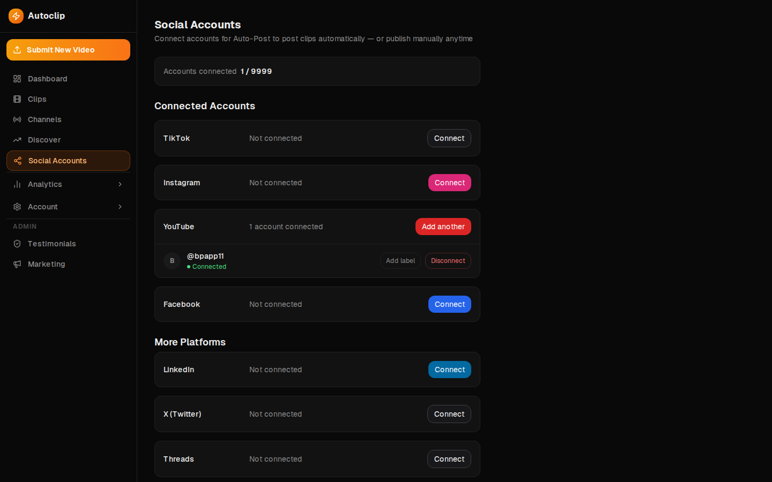
Task: Open Analytics in the sidebar
Action: [x=68, y=184]
